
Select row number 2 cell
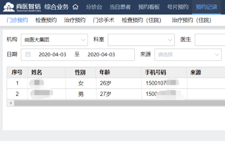pyautogui.click(x=17, y=94)
